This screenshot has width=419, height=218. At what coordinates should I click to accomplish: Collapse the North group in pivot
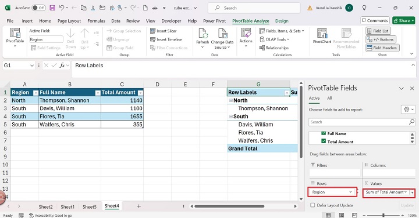[x=231, y=101]
